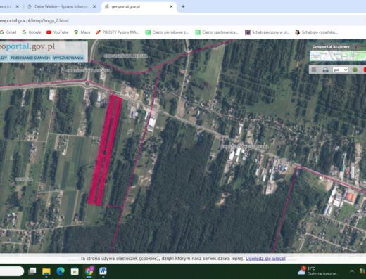Click the green round icon beside language selector
This screenshot has height=279, width=366.
355,70
